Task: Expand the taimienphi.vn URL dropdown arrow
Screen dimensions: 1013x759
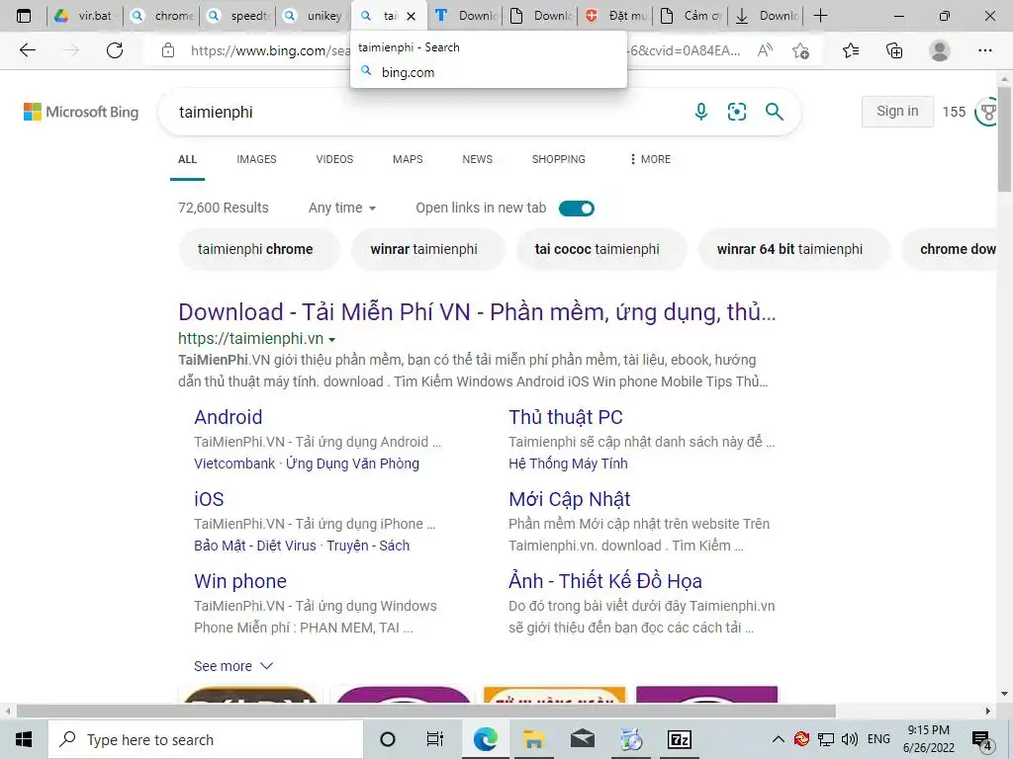Action: pos(332,340)
